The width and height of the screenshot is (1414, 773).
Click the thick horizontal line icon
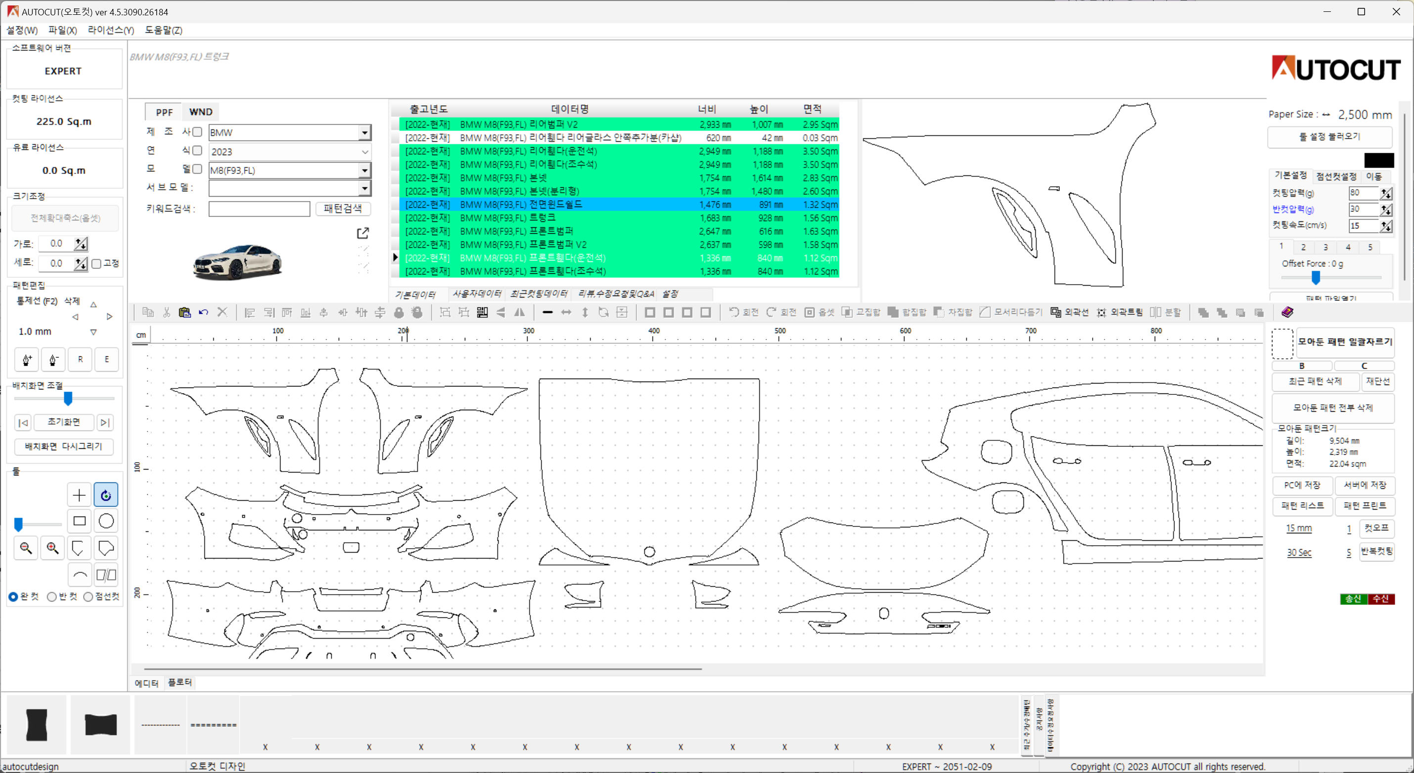point(547,312)
